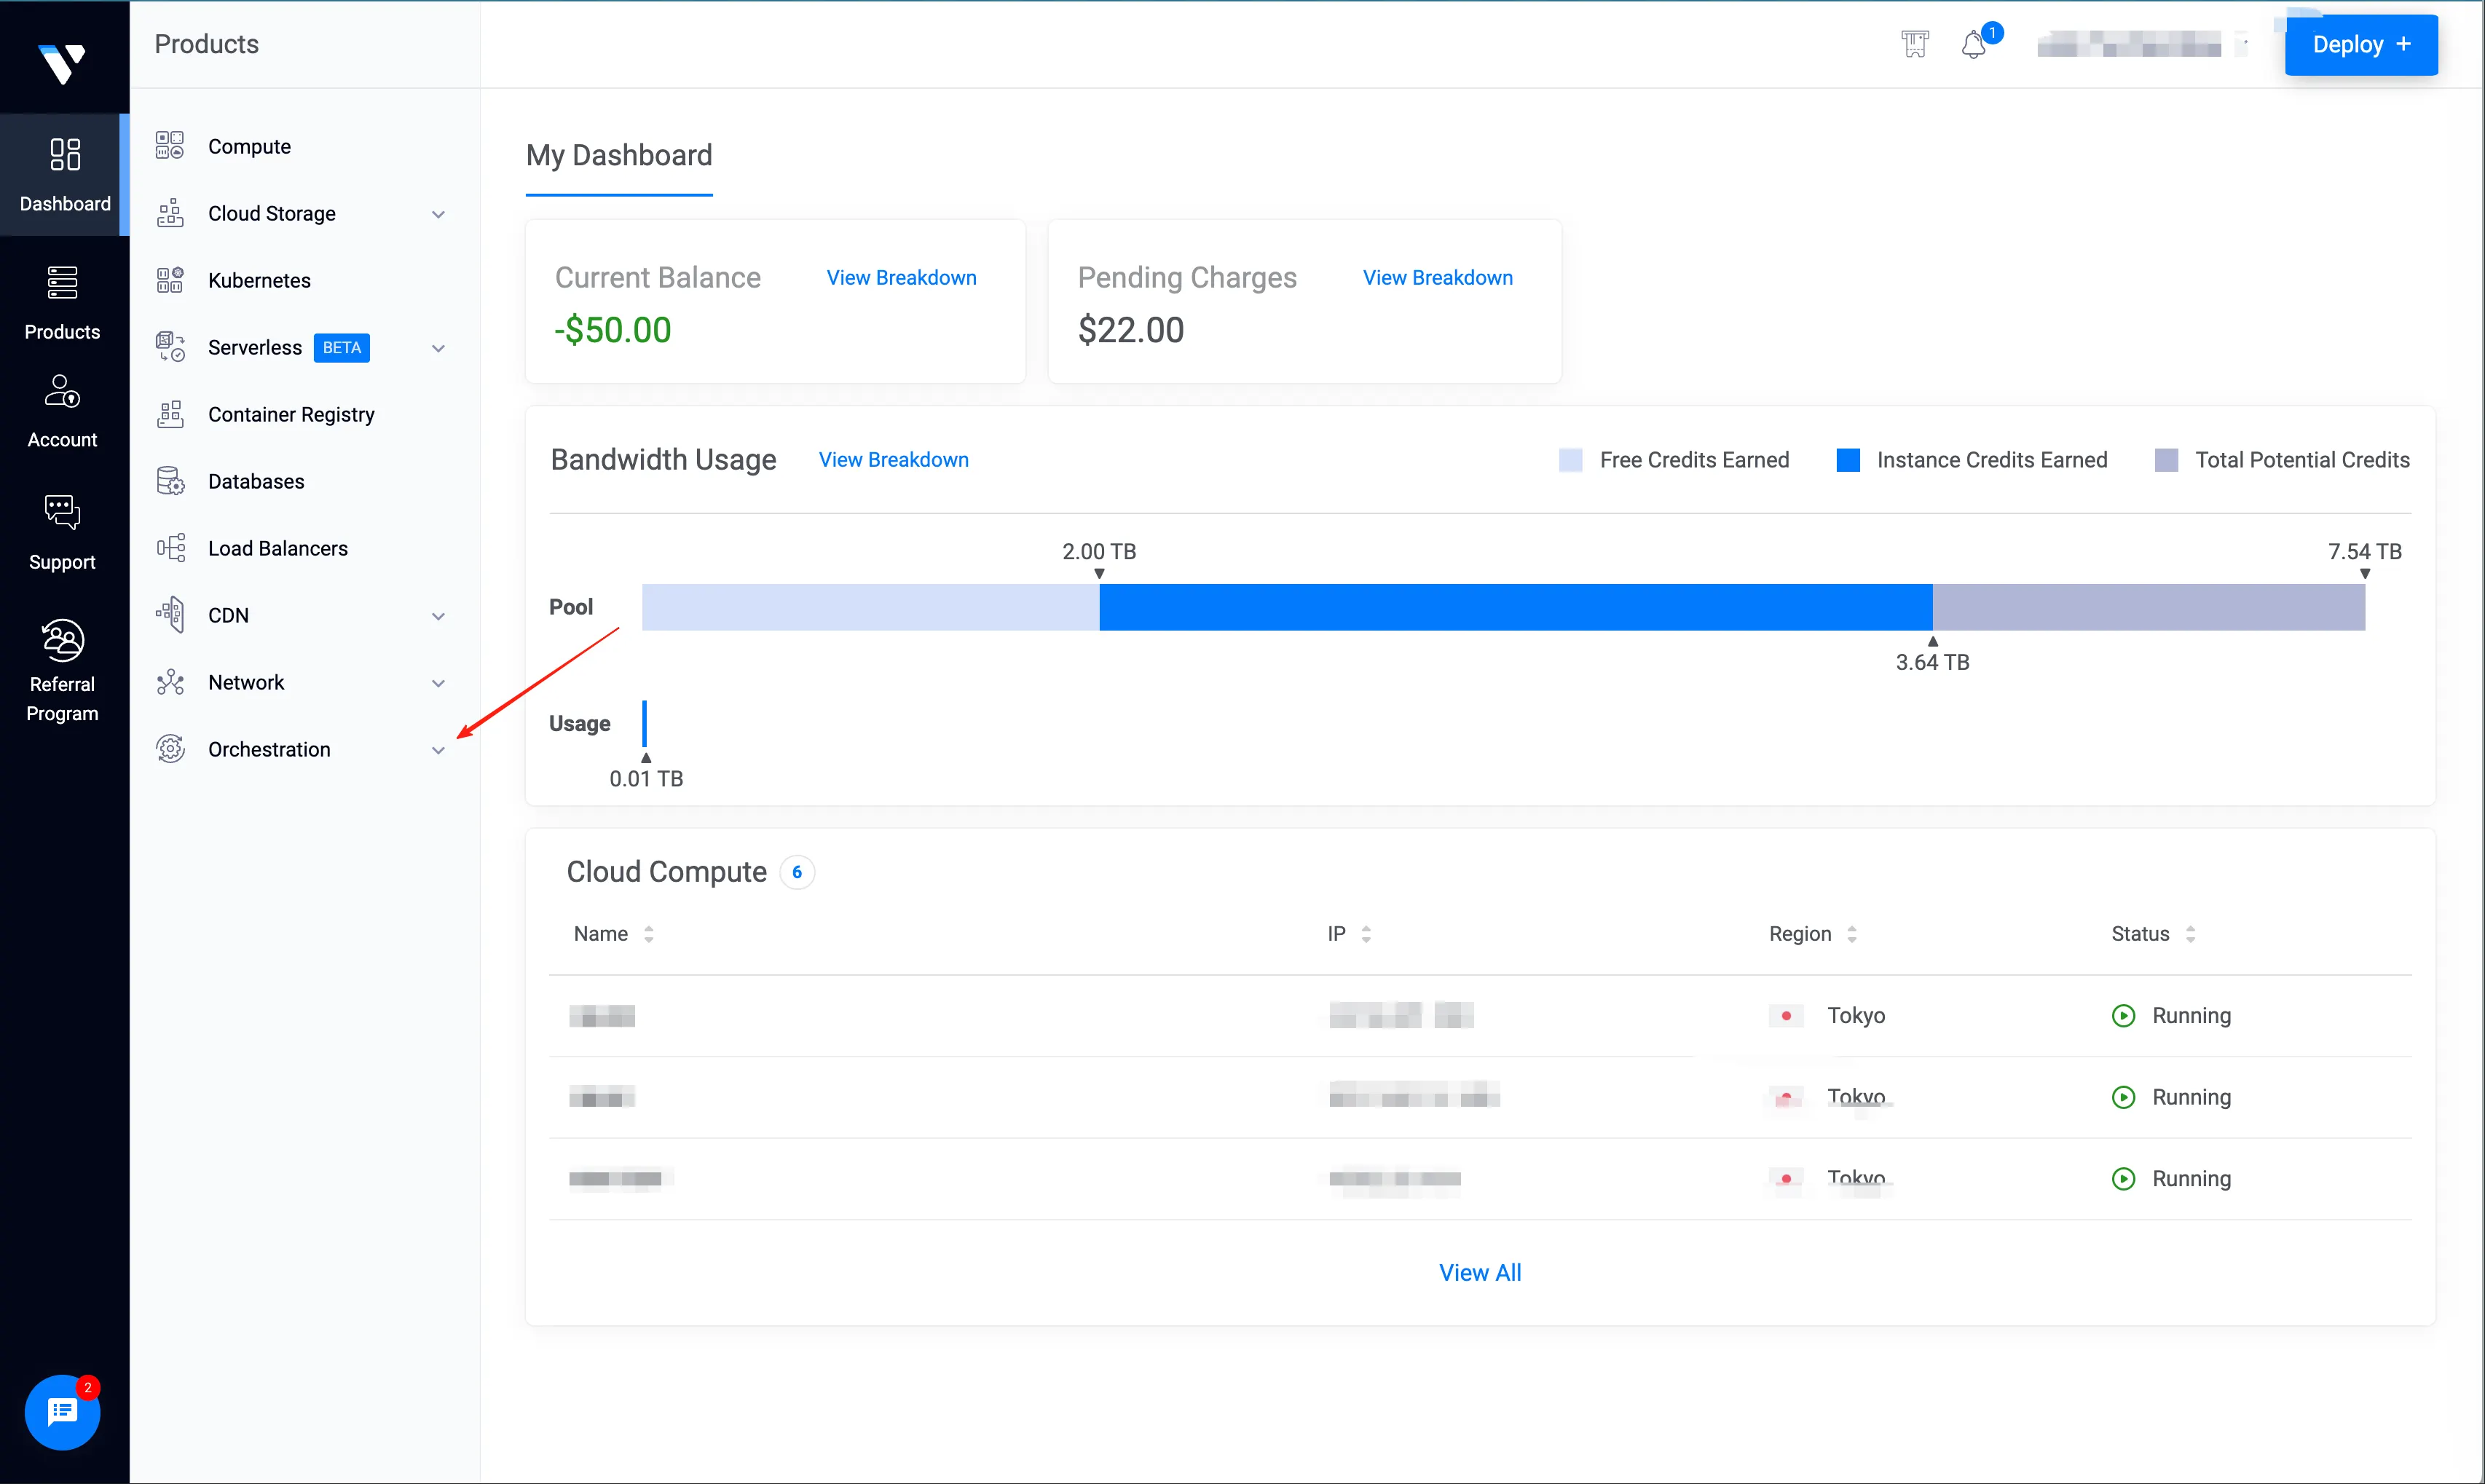The height and width of the screenshot is (1484, 2485).
Task: Open the live chat bubble icon
Action: pos(62,1411)
